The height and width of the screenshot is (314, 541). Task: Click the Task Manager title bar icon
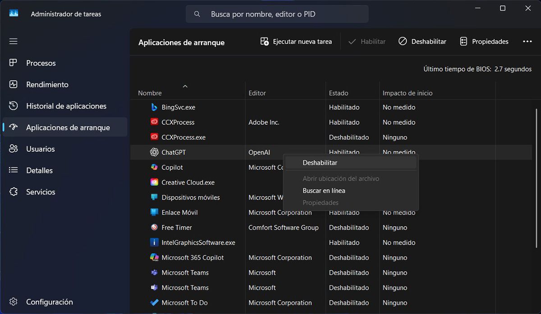[14, 14]
